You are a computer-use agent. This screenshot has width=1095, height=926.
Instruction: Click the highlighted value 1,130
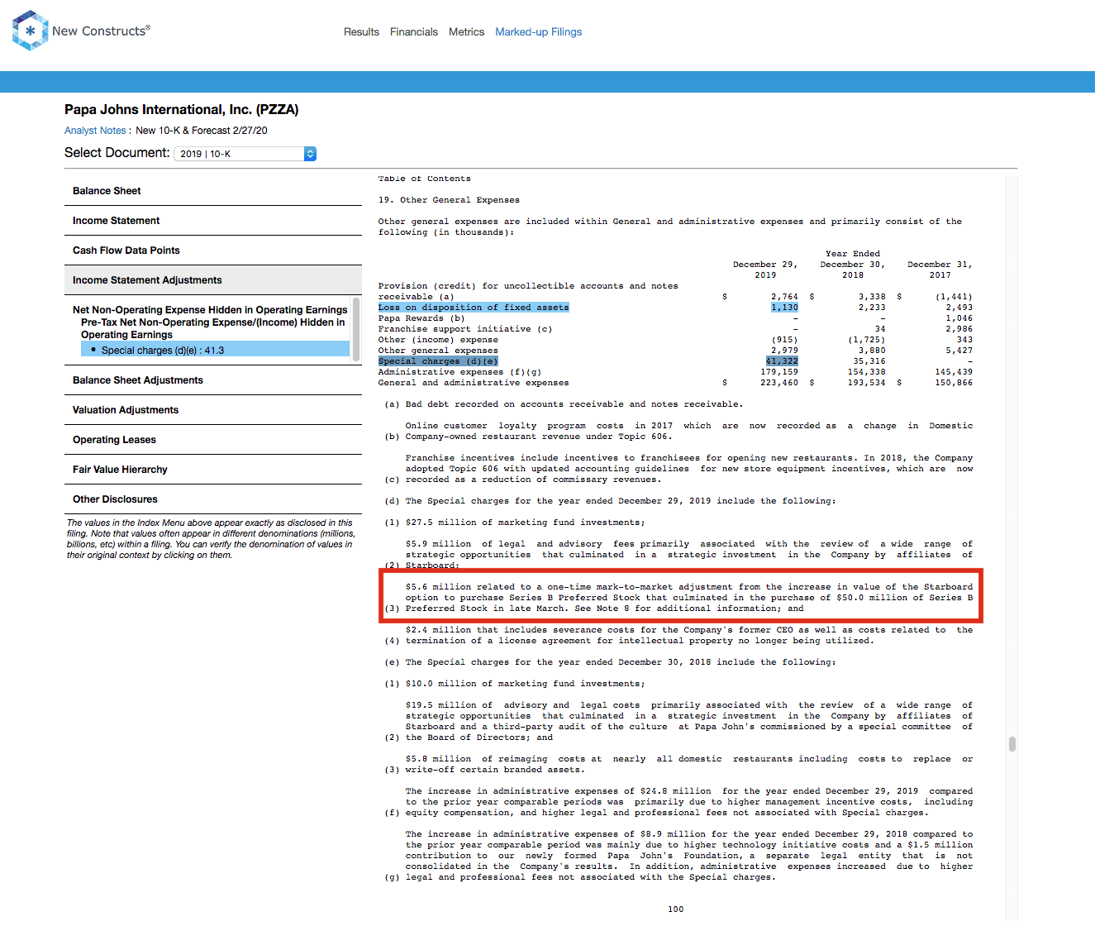pos(784,308)
